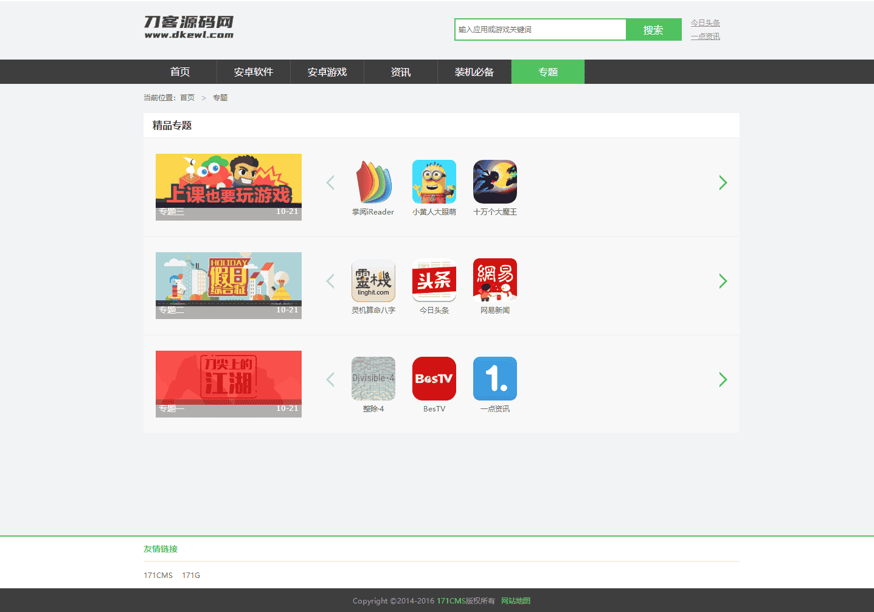This screenshot has height=612, width=874.
Task: Click the BesTV app name label
Action: click(x=434, y=409)
